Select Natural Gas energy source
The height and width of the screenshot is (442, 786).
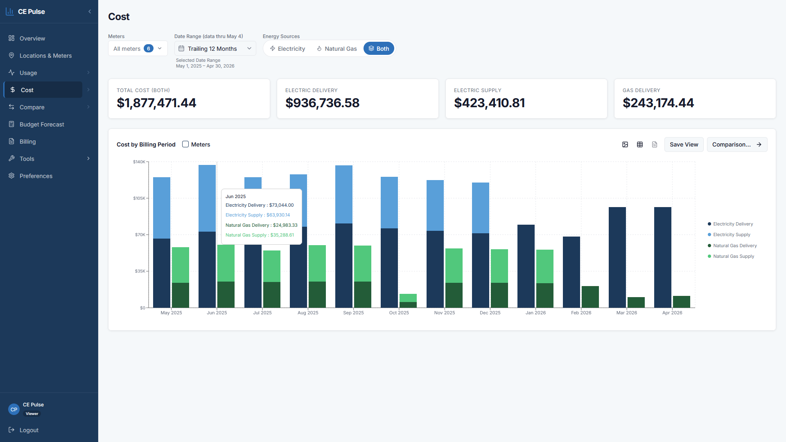(x=337, y=49)
